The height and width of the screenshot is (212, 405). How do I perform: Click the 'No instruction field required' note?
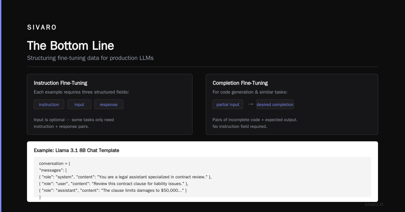240,127
